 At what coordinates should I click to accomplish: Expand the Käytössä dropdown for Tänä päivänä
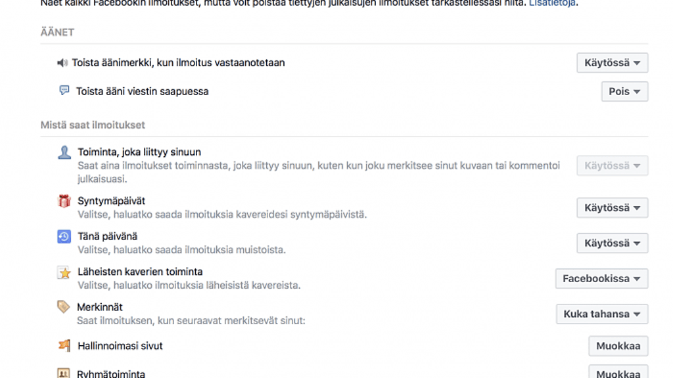[612, 243]
